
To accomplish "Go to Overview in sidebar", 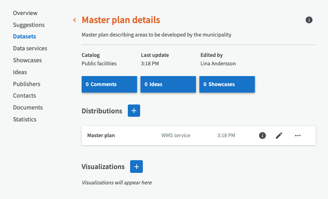I will point(25,13).
